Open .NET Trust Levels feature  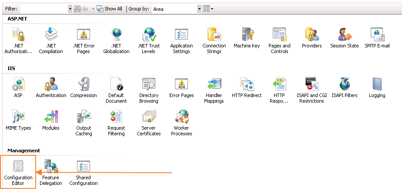coord(149,40)
